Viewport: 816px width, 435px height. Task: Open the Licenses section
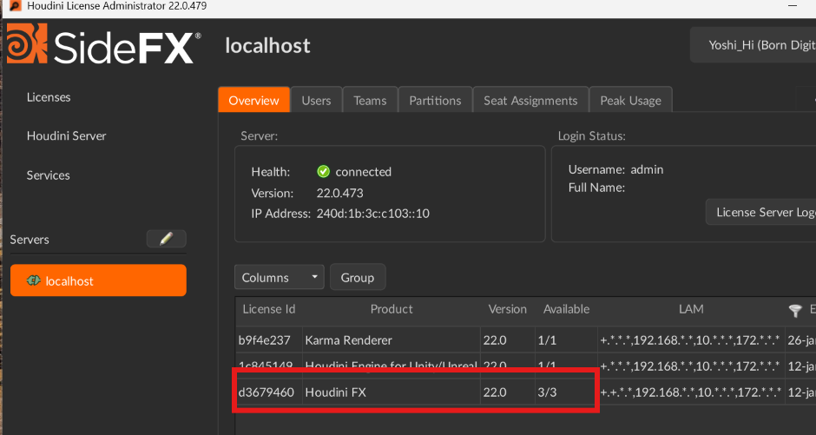point(49,96)
